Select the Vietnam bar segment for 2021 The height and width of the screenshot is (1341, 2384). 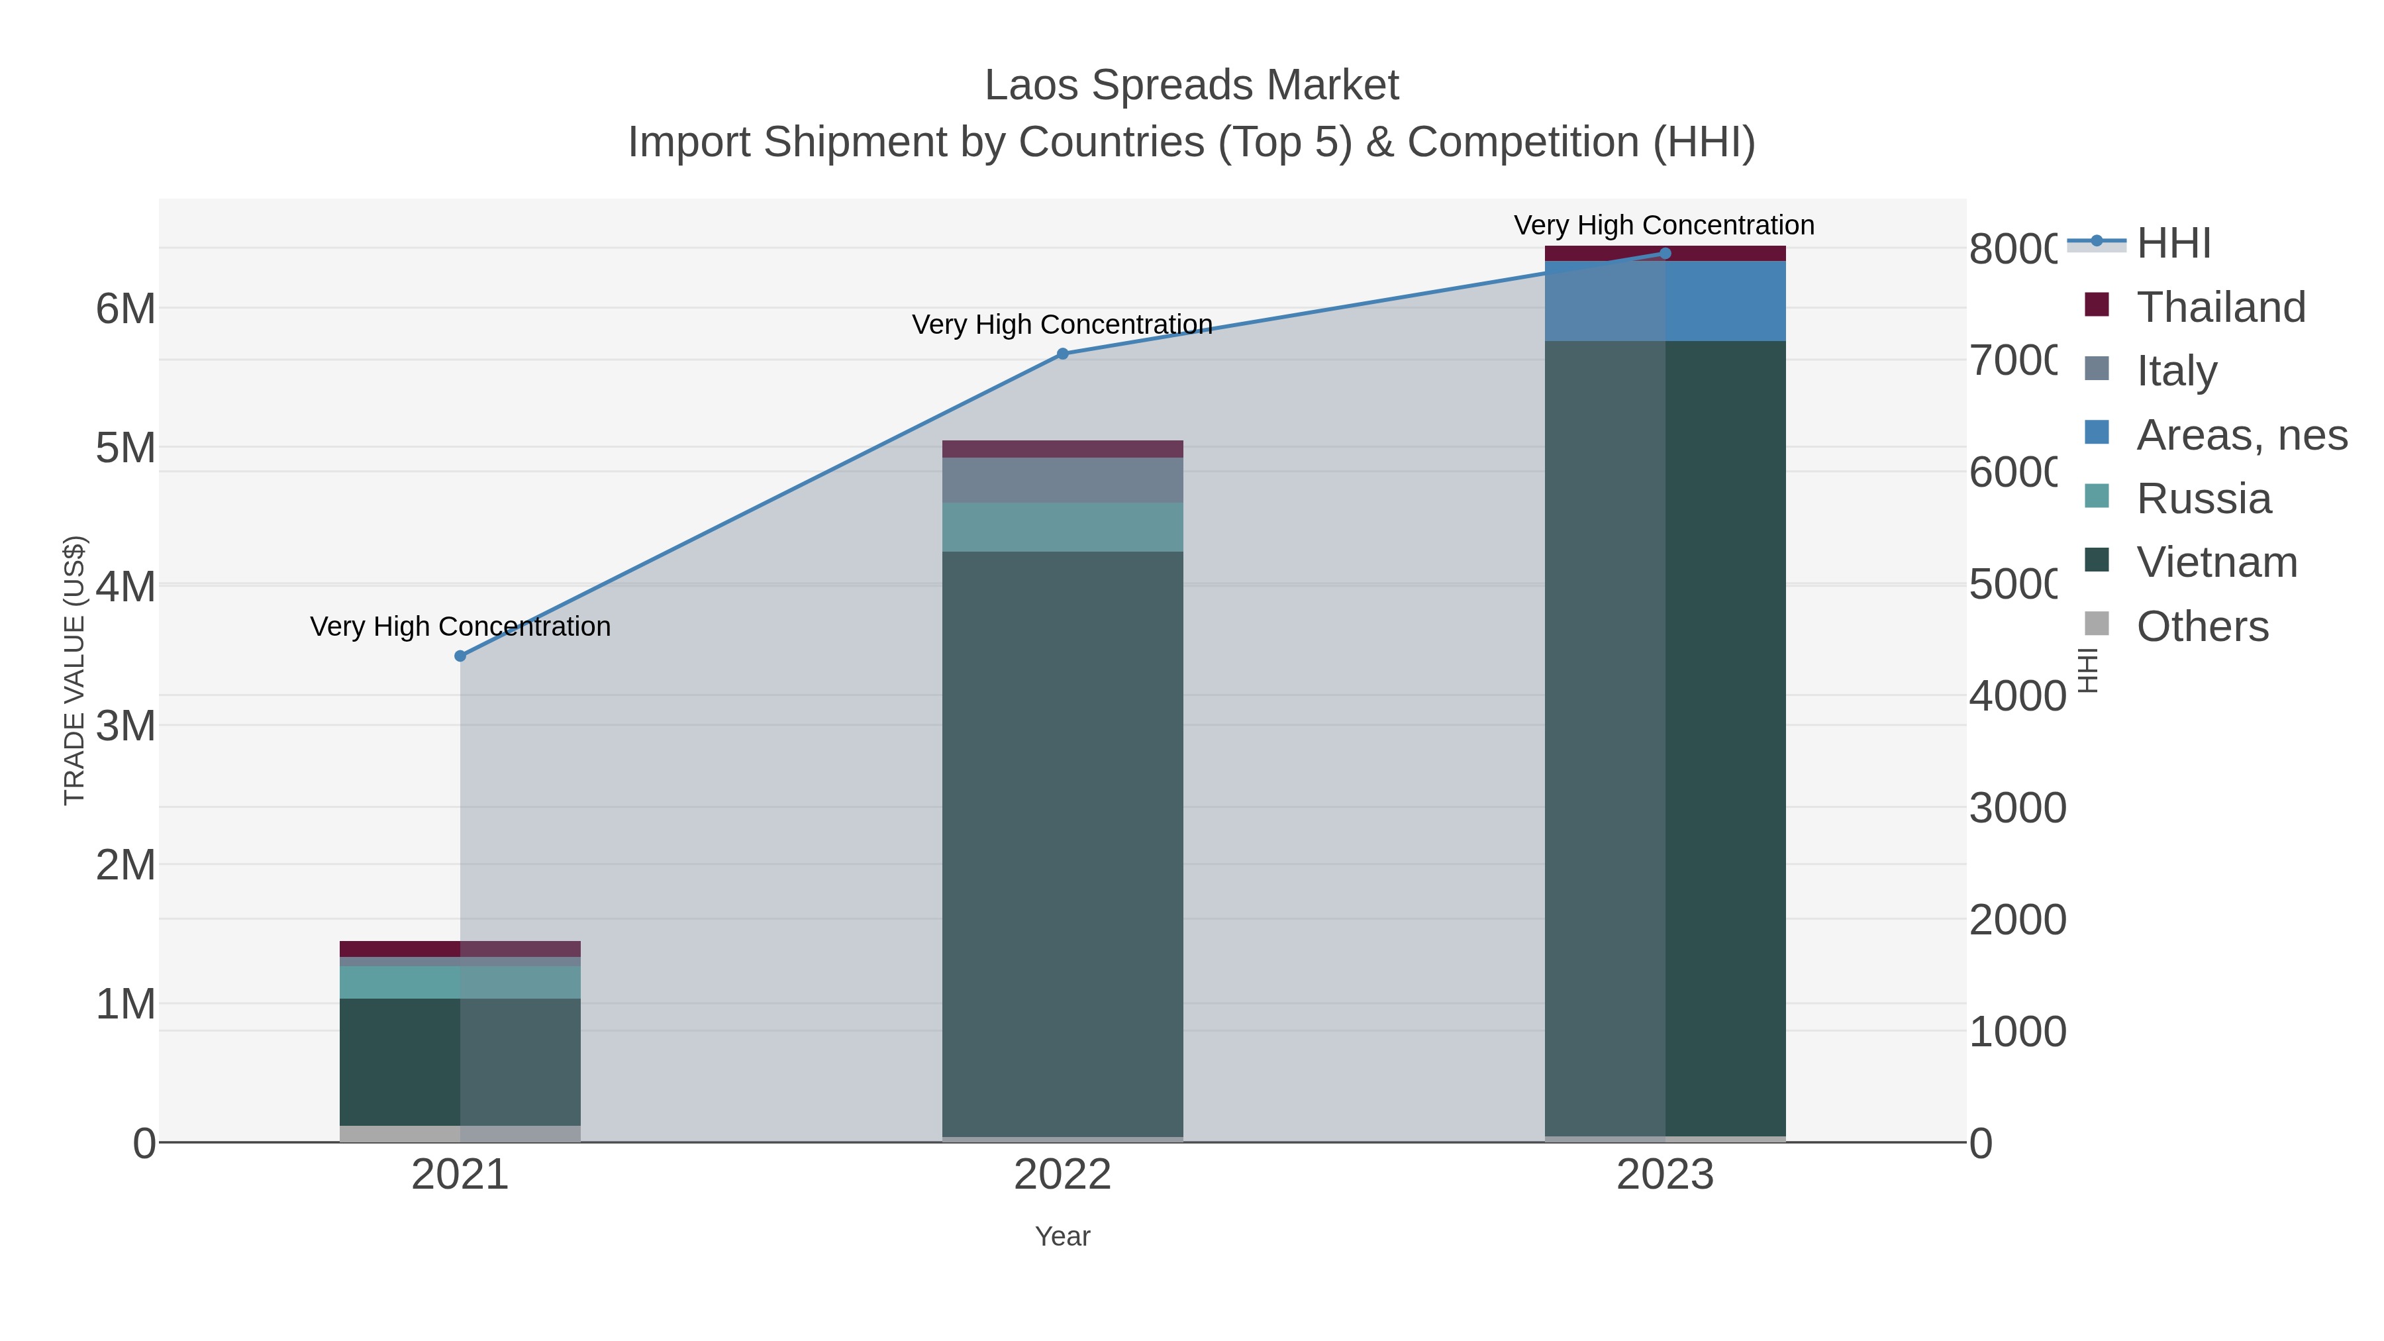point(460,1062)
